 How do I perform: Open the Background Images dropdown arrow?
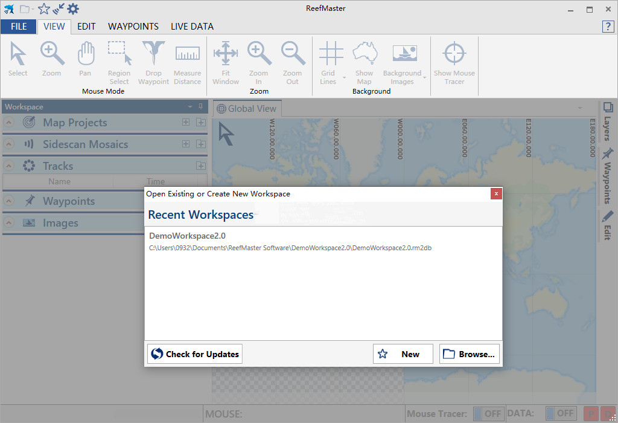coord(424,78)
